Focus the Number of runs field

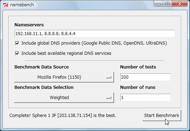point(146,98)
